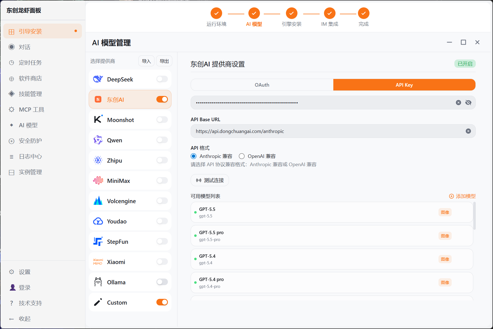Switch to the OAuth tab
This screenshot has width=493, height=329.
coord(262,85)
